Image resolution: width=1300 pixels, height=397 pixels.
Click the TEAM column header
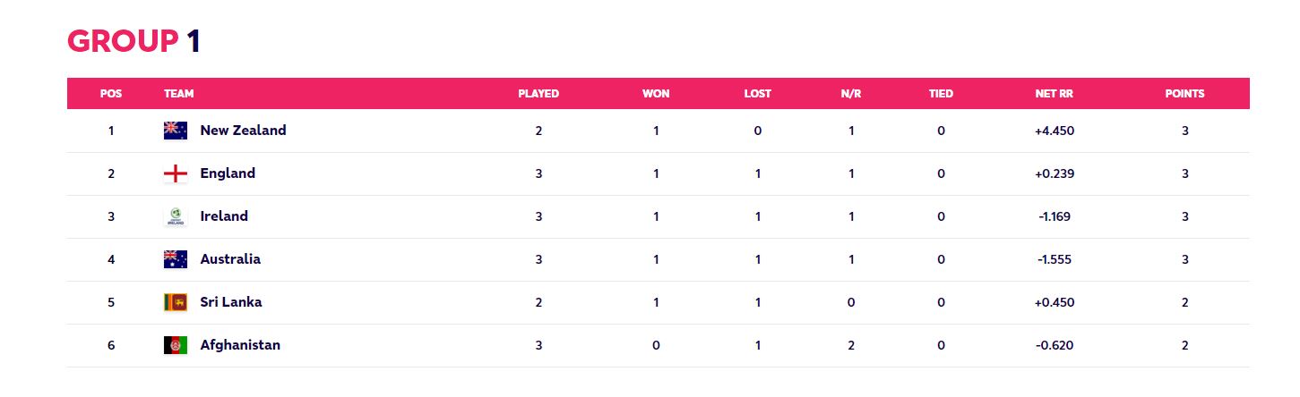pos(179,93)
